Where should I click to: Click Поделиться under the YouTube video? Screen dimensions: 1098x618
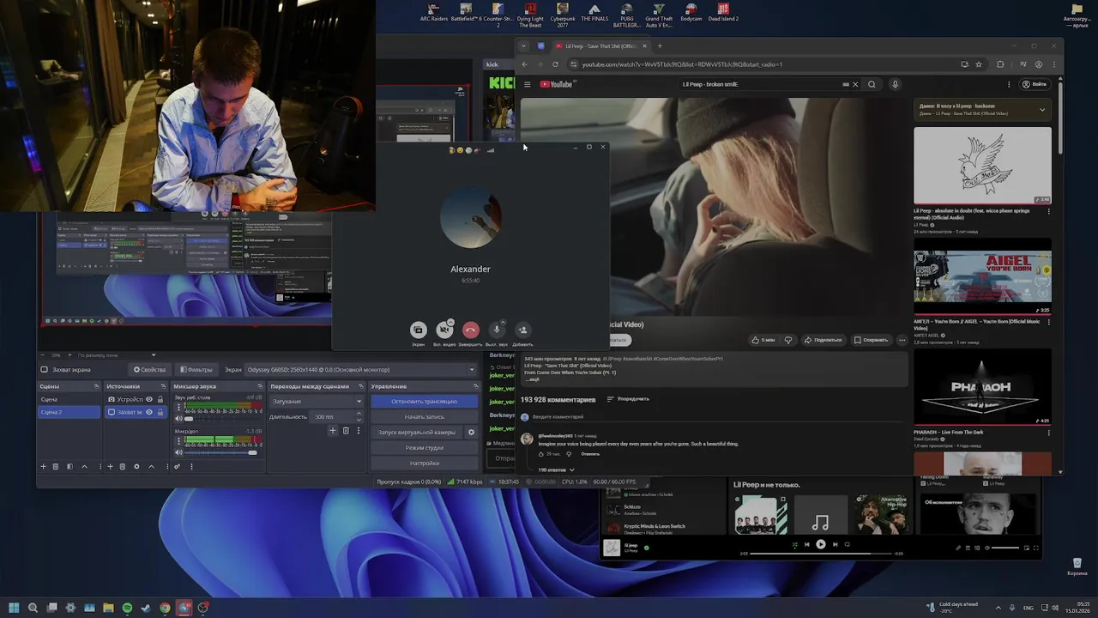click(x=823, y=340)
